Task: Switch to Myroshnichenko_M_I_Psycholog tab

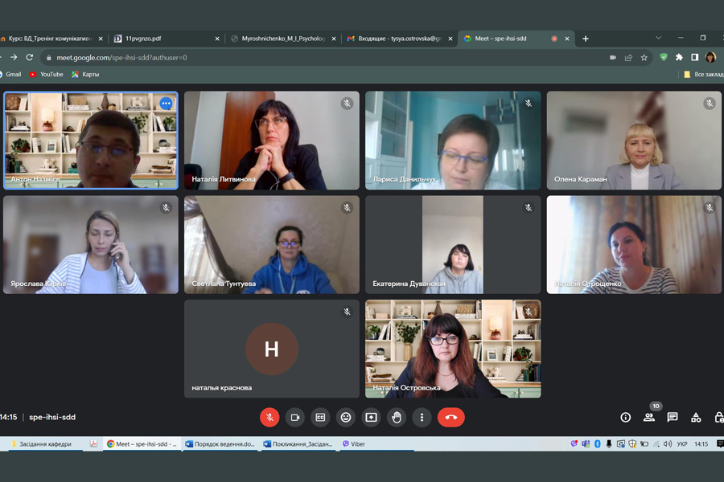Action: [x=283, y=39]
